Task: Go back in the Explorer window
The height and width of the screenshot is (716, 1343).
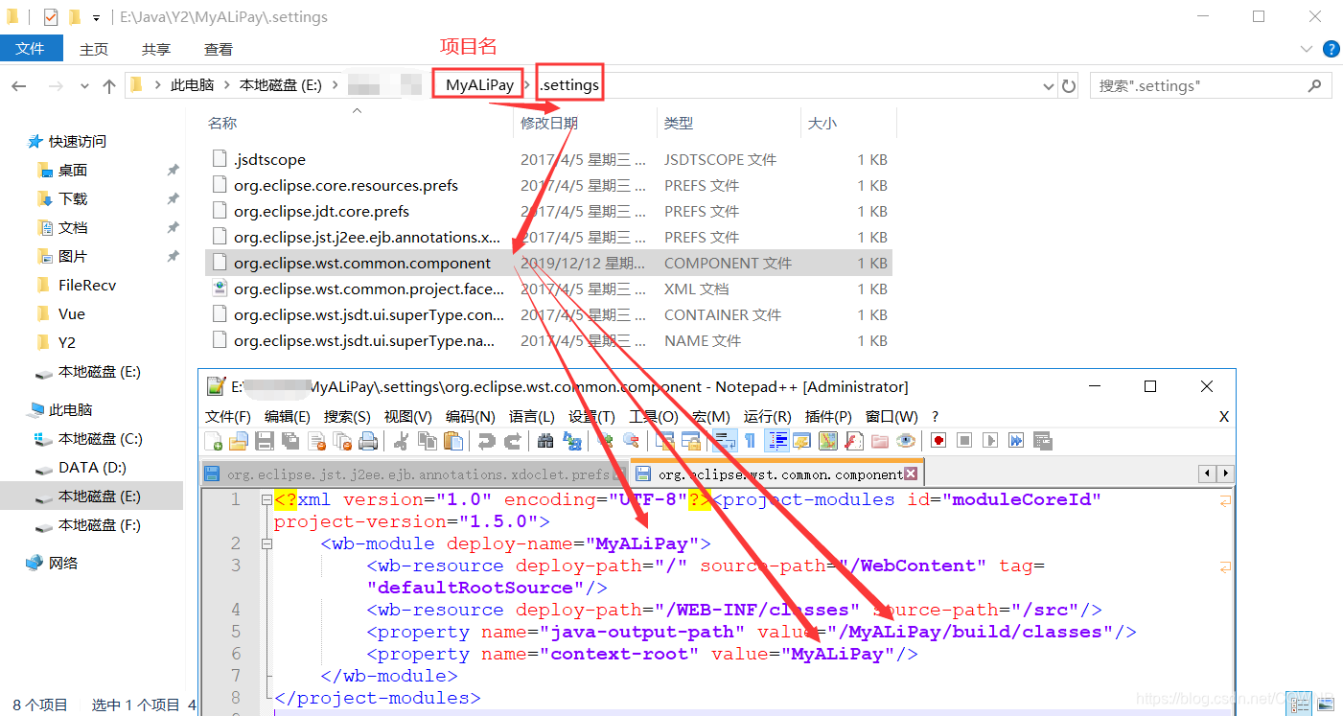Action: 19,86
